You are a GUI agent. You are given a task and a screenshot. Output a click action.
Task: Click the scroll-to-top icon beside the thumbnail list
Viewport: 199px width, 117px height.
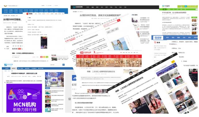coord(70,99)
